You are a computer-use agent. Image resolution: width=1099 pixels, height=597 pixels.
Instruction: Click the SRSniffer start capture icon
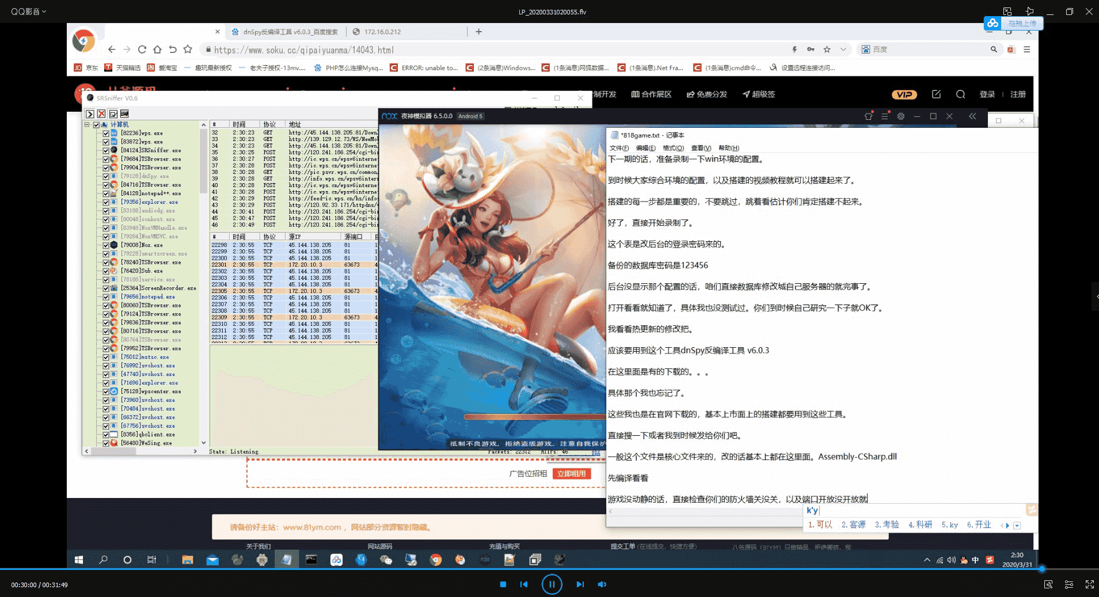(90, 114)
